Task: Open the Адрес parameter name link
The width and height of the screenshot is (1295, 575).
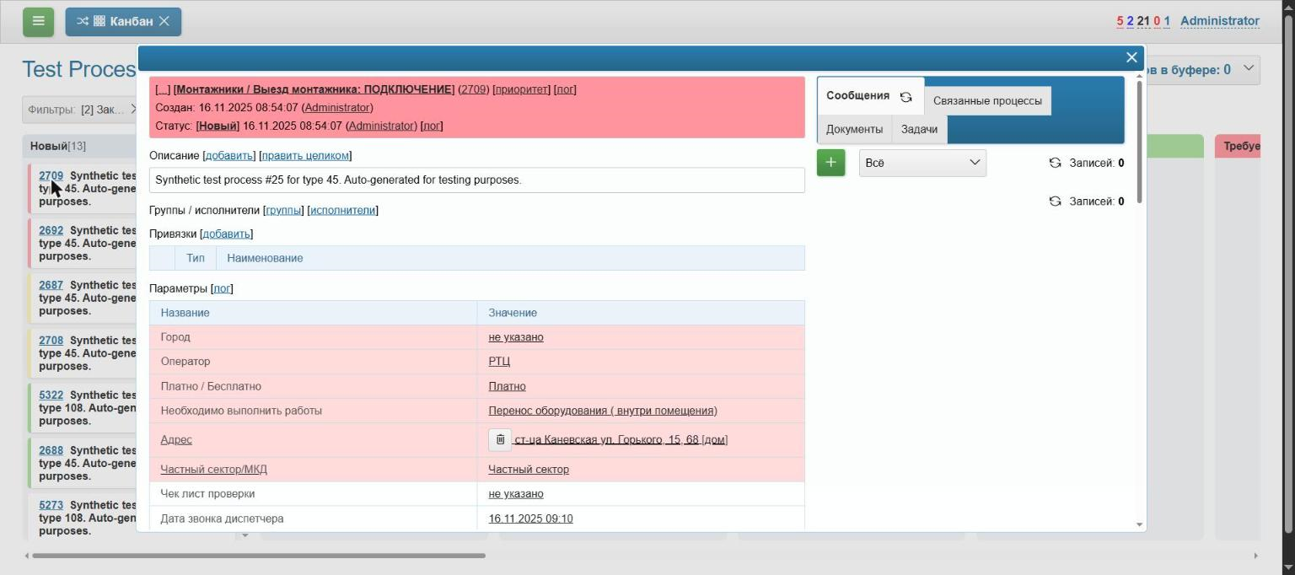Action: click(x=176, y=439)
